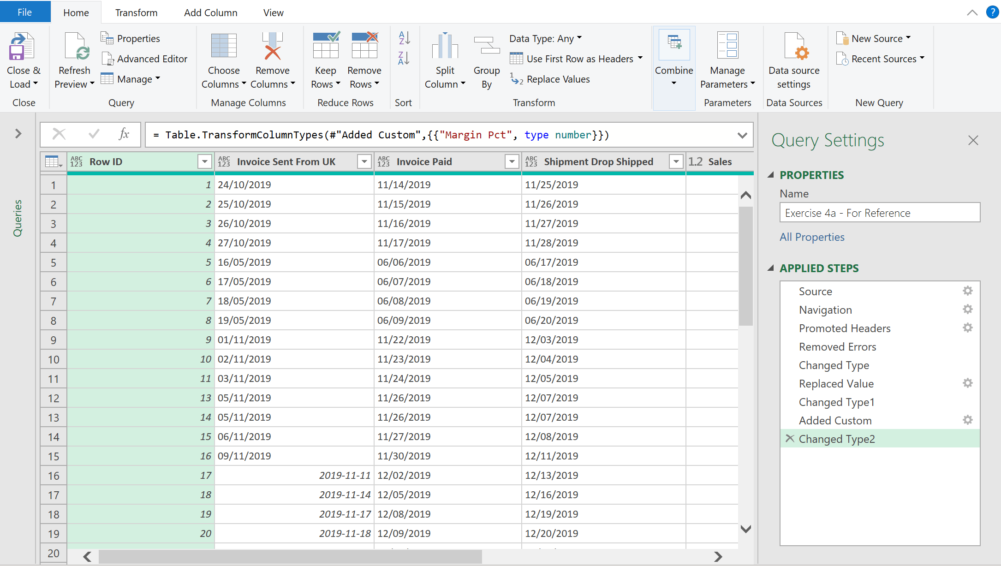Select the Changed Type2 applied step

coord(837,438)
